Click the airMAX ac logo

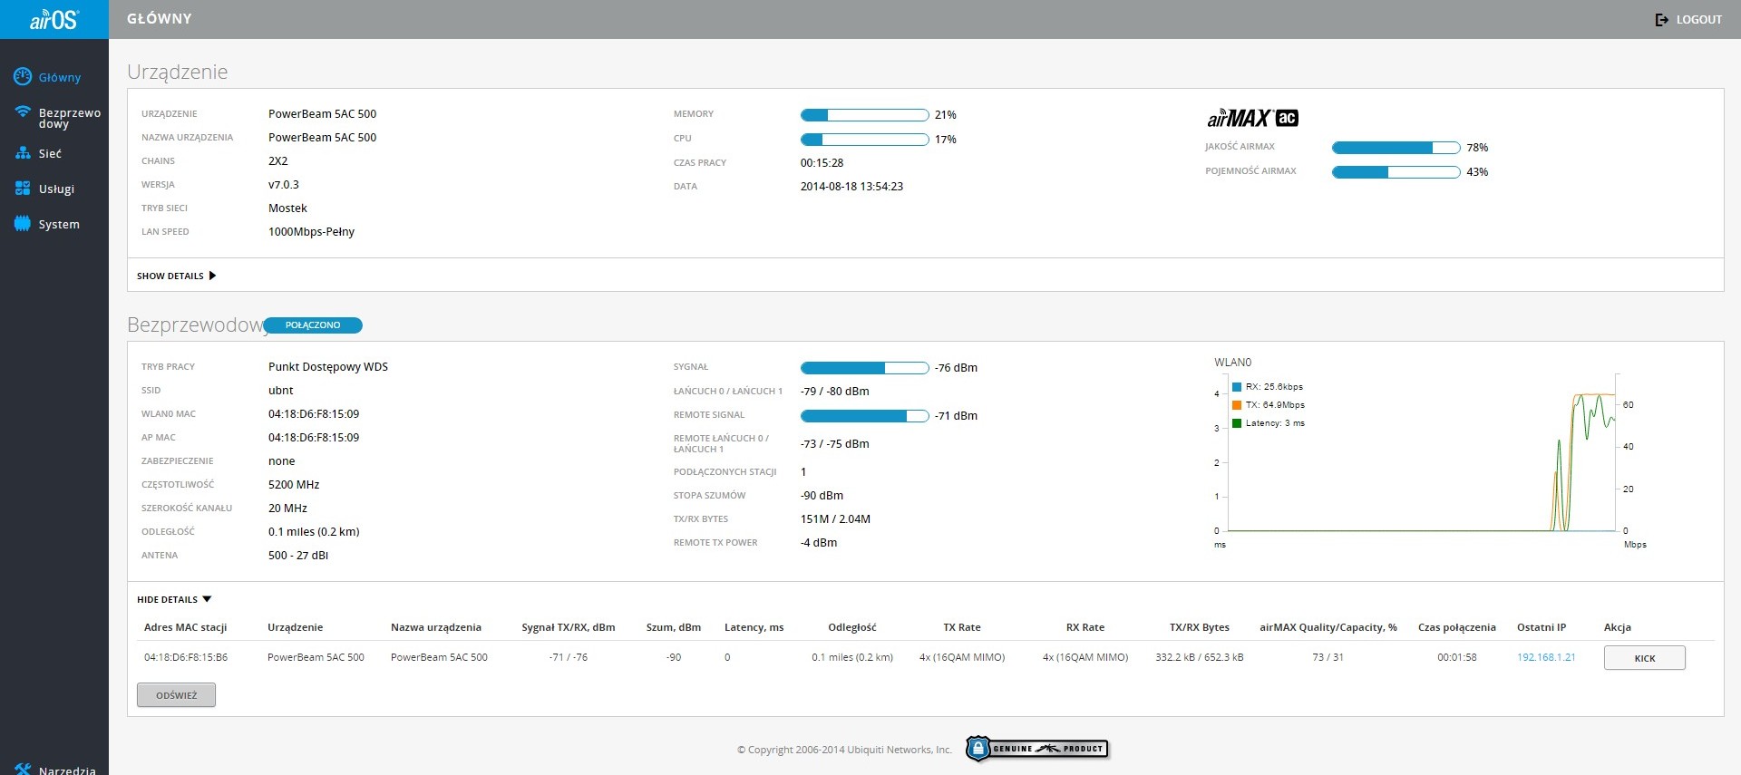(1252, 118)
